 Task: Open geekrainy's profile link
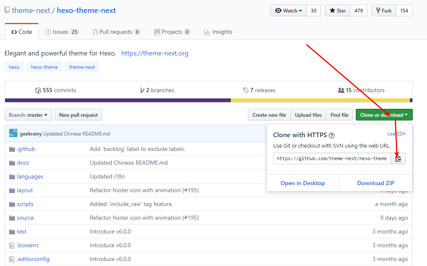[x=31, y=134]
